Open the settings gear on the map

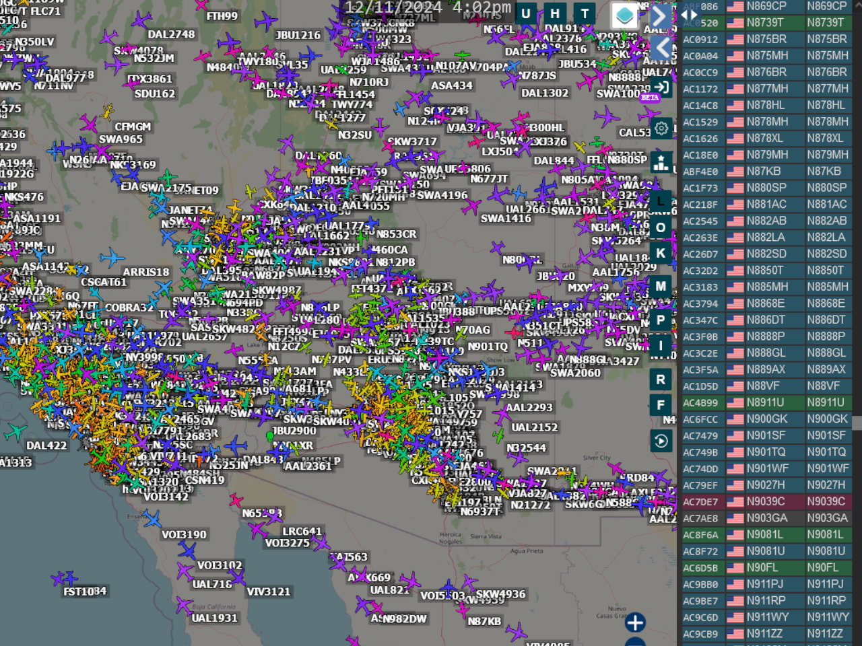[x=661, y=128]
